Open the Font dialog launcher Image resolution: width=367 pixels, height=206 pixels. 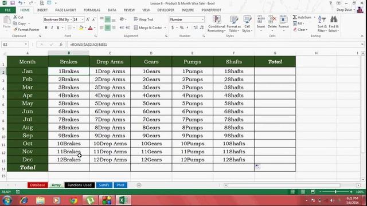click(96, 36)
